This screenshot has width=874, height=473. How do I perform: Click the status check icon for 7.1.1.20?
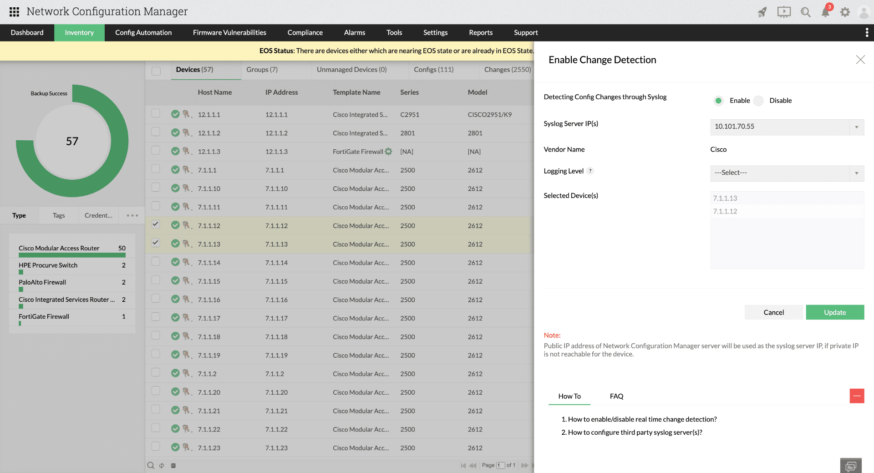click(175, 392)
